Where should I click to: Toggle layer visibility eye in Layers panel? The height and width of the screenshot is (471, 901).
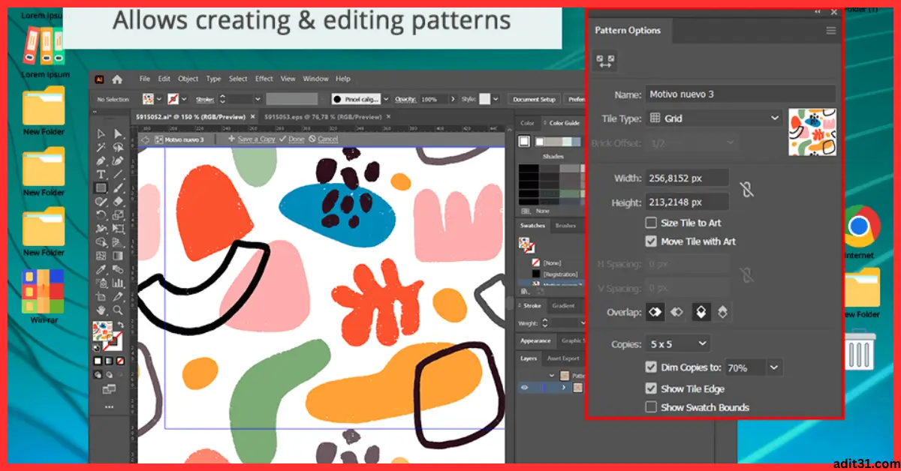coord(525,388)
